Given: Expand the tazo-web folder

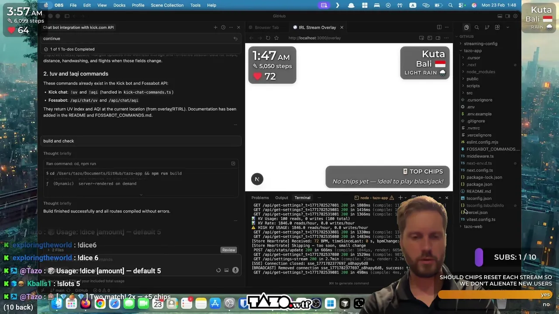Looking at the screenshot, I should [x=473, y=227].
